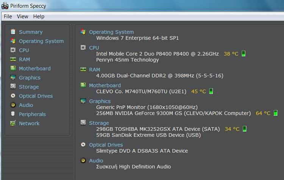Click the RAM stick icon in sidebar
This screenshot has width=284, height=180.
[x=13, y=59]
